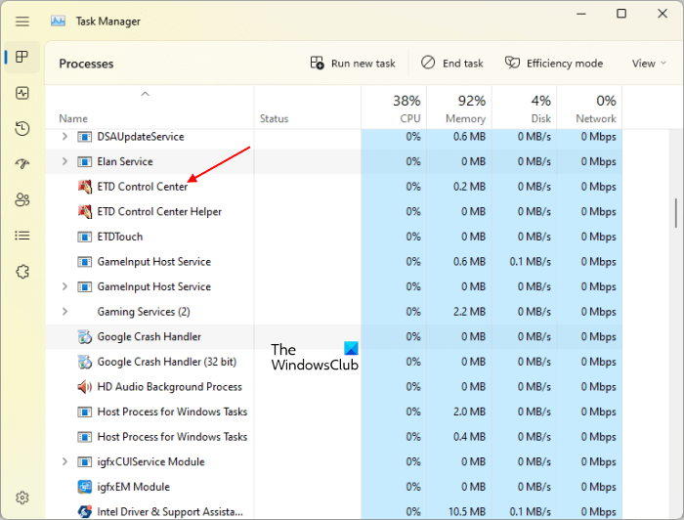Open the hamburger navigation menu
Screen dimensions: 684x520
tap(22, 21)
